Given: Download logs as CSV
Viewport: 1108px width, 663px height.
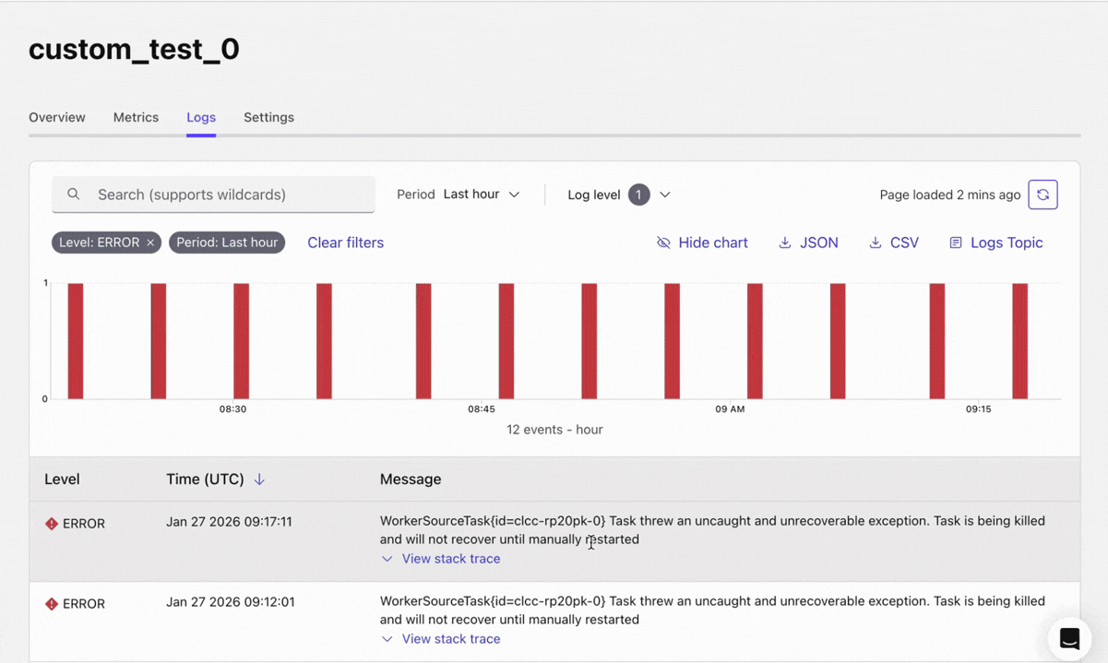Looking at the screenshot, I should coord(893,243).
